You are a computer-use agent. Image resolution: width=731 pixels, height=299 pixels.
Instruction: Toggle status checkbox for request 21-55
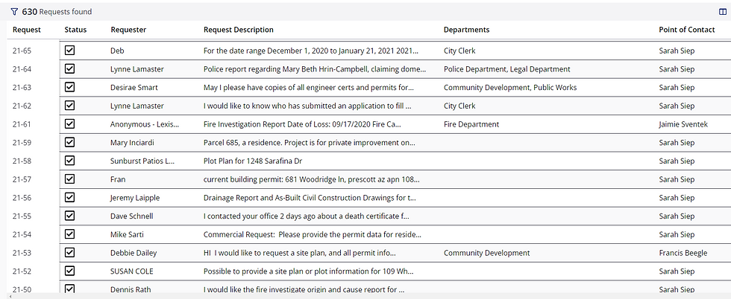click(69, 216)
